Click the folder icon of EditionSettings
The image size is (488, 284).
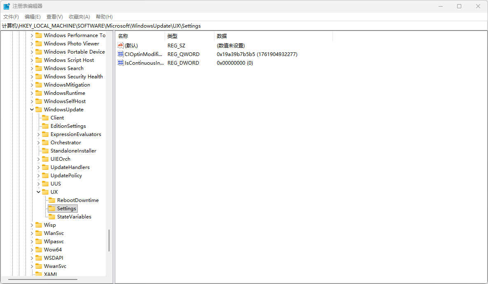pyautogui.click(x=45, y=126)
